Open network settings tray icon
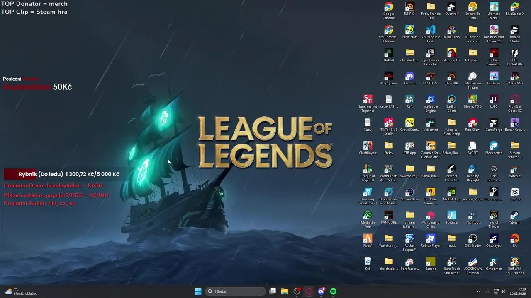Image resolution: width=531 pixels, height=298 pixels. tap(496, 291)
